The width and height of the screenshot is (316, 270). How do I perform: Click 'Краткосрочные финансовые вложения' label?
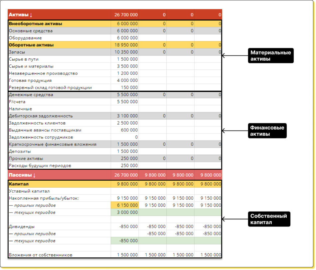53,144
